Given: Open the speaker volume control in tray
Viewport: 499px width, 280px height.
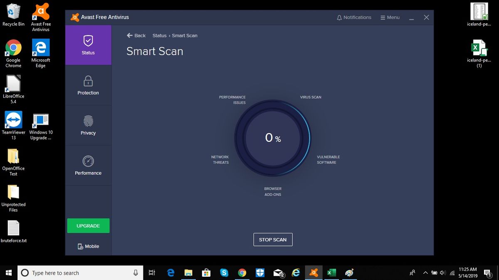Looking at the screenshot, I should [x=442, y=273].
